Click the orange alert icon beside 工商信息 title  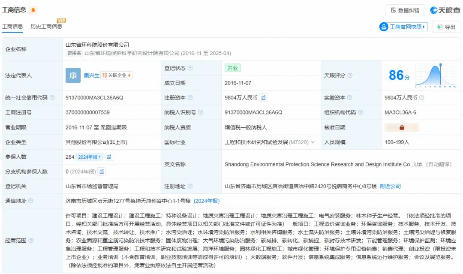click(x=33, y=10)
